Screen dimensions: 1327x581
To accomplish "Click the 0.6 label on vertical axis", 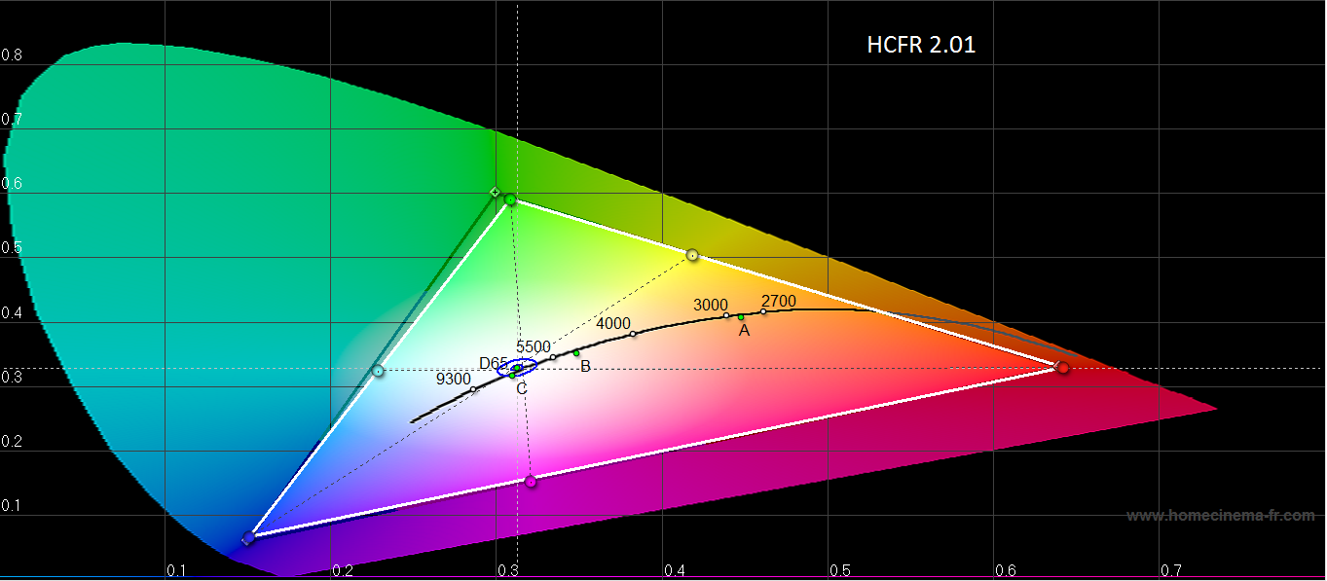I will (x=12, y=184).
